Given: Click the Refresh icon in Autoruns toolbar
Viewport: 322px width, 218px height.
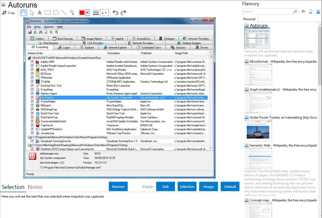Looking at the screenshot, I should coord(35,32).
